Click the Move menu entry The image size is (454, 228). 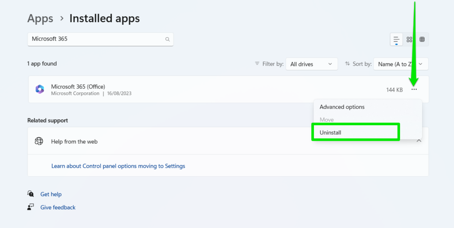(326, 120)
